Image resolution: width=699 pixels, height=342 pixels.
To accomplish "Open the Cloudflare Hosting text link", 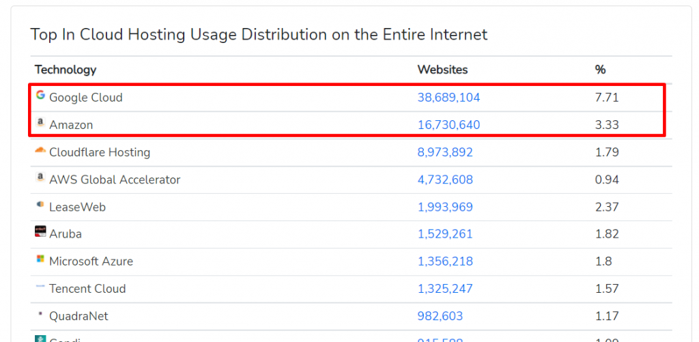I will coord(100,152).
